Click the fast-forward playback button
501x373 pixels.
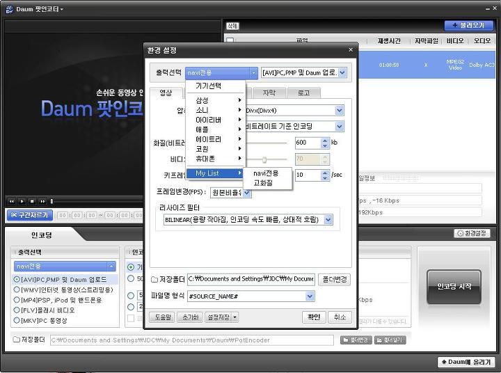point(42,201)
